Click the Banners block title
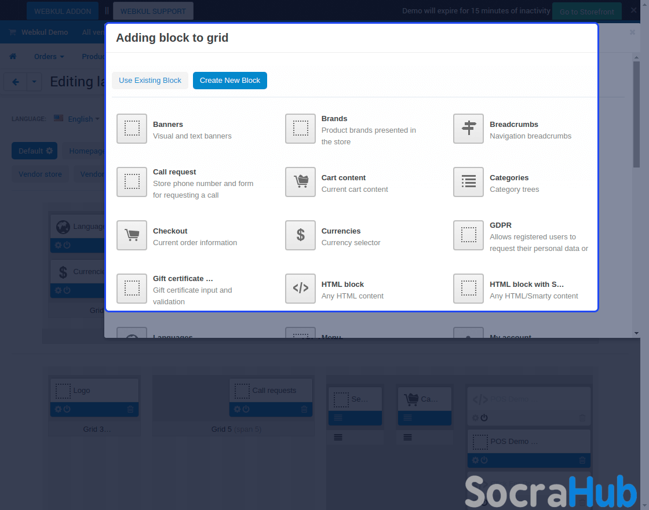 pos(167,124)
